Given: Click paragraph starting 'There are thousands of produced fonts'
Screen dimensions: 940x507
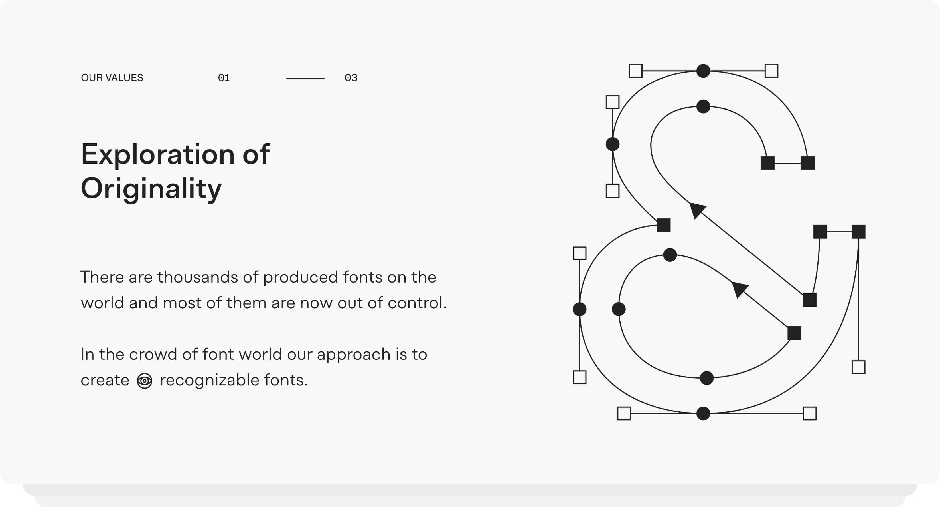Looking at the screenshot, I should click(x=264, y=290).
